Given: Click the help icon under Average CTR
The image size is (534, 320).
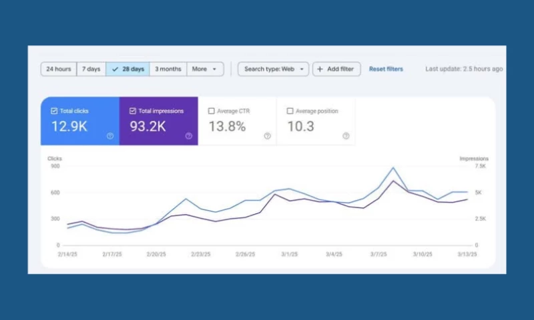Looking at the screenshot, I should pyautogui.click(x=267, y=136).
